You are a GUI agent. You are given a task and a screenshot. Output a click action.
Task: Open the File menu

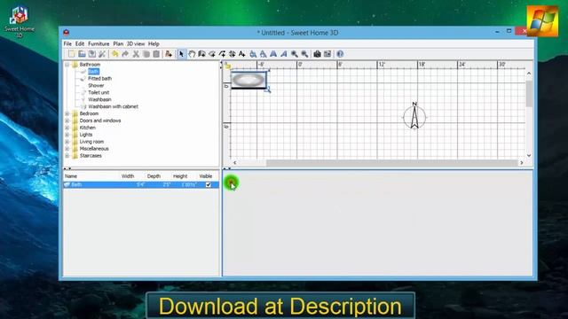(x=67, y=43)
